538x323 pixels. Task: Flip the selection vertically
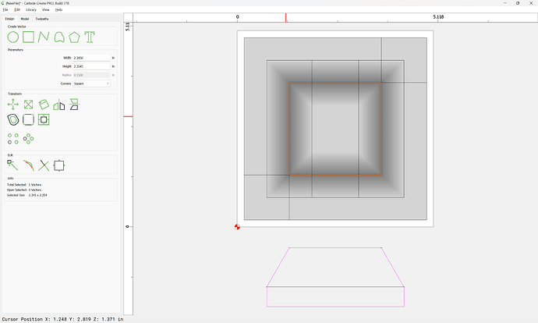pyautogui.click(x=74, y=105)
